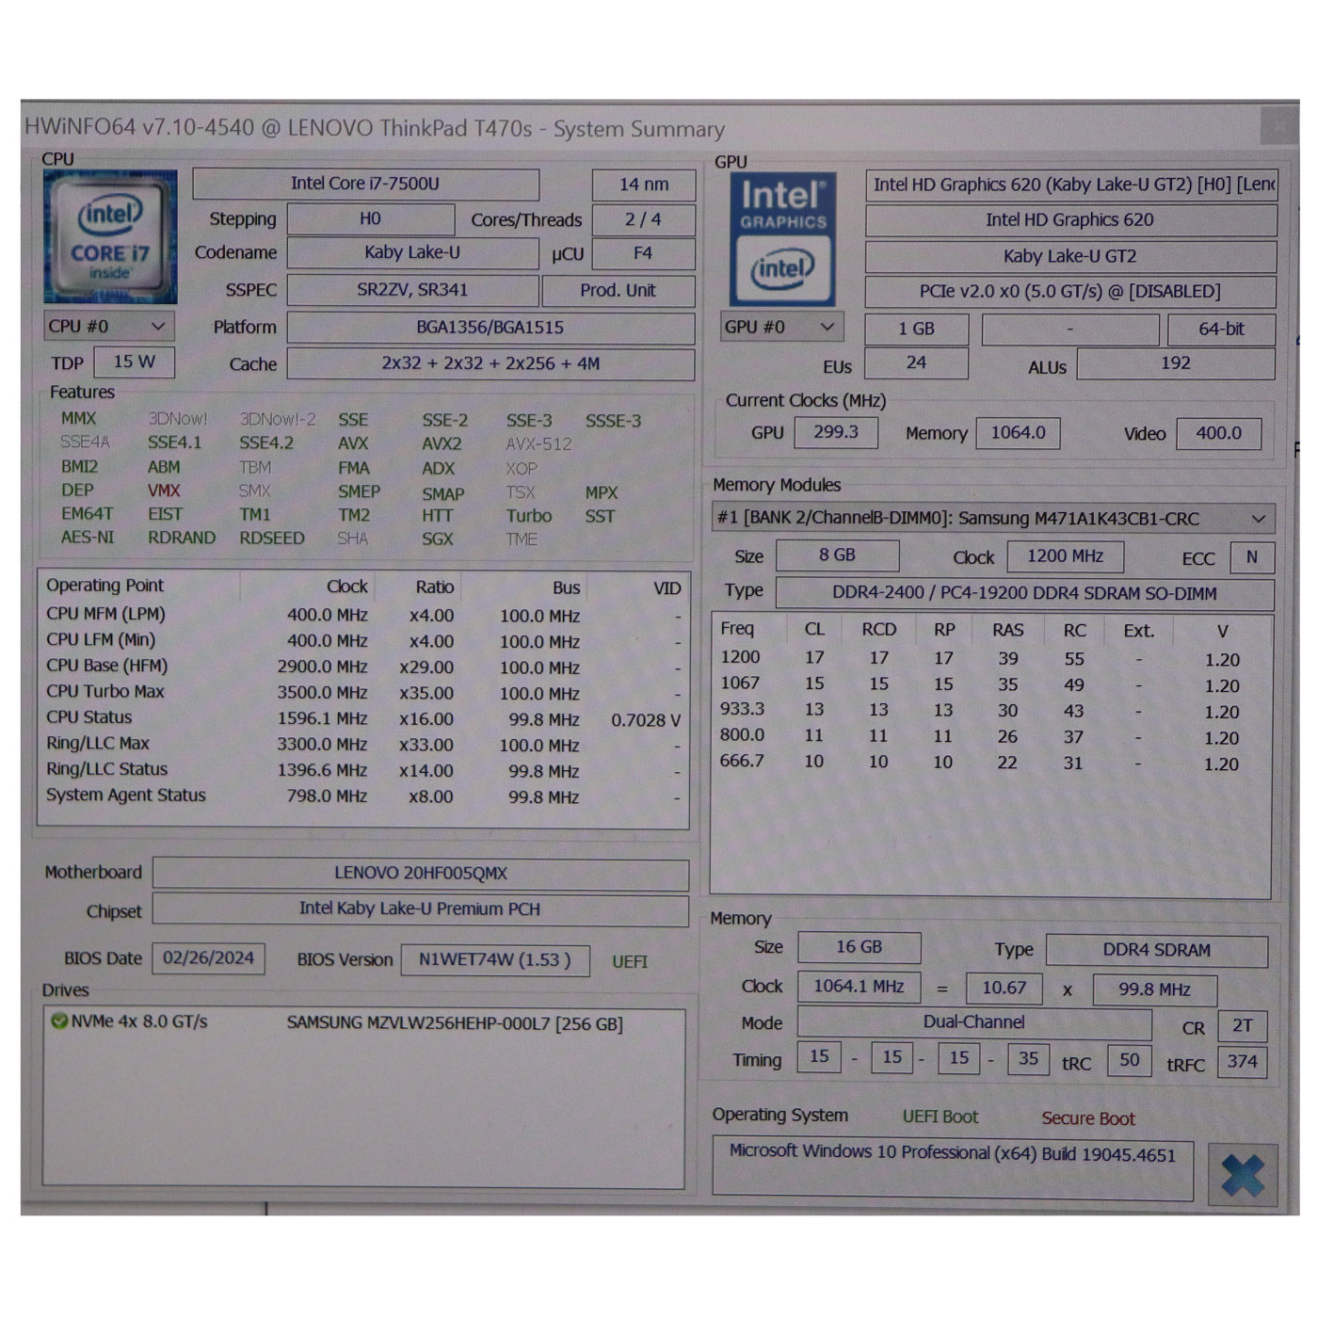Expand the memory module selection dropdown
The image size is (1318, 1318).
(993, 519)
